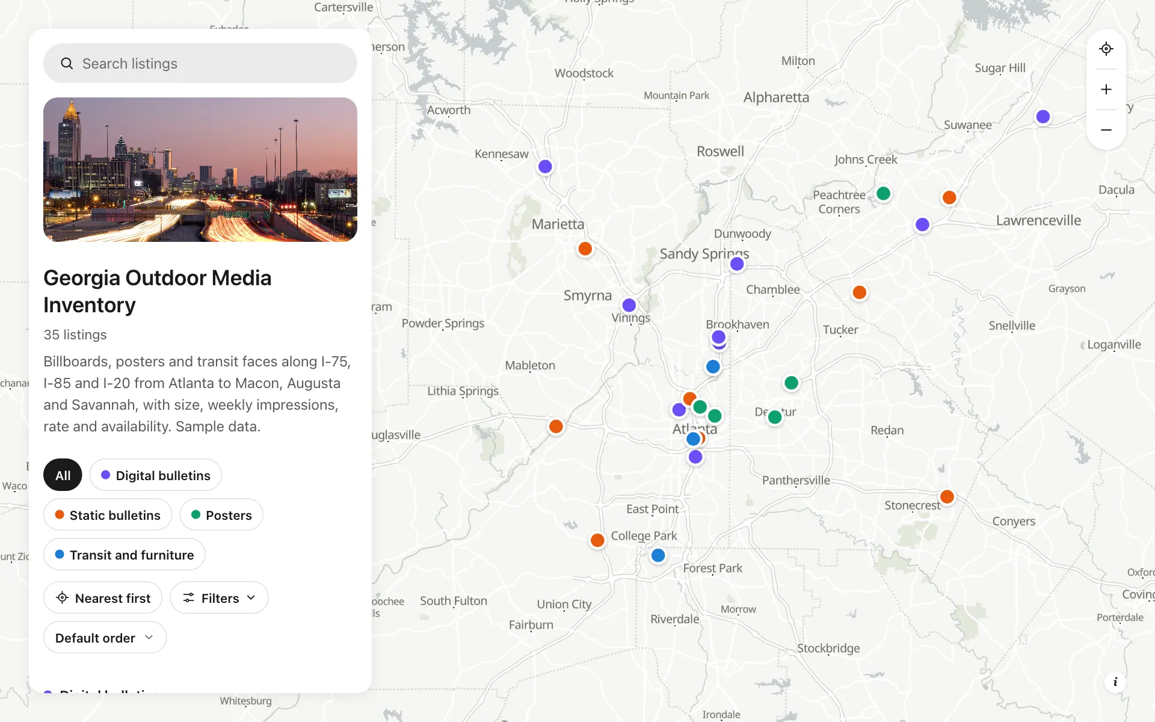The width and height of the screenshot is (1155, 722).
Task: Expand the Filters dropdown
Action: (x=219, y=597)
